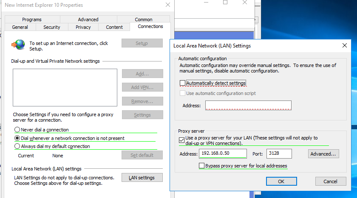Toggle Use automatic configuration script checkbox
The image size is (357, 198).
click(182, 93)
